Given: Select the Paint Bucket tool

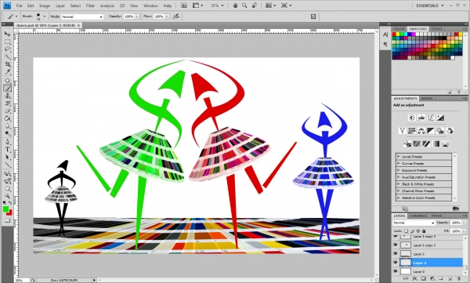Looking at the screenshot, I should click(7, 118).
